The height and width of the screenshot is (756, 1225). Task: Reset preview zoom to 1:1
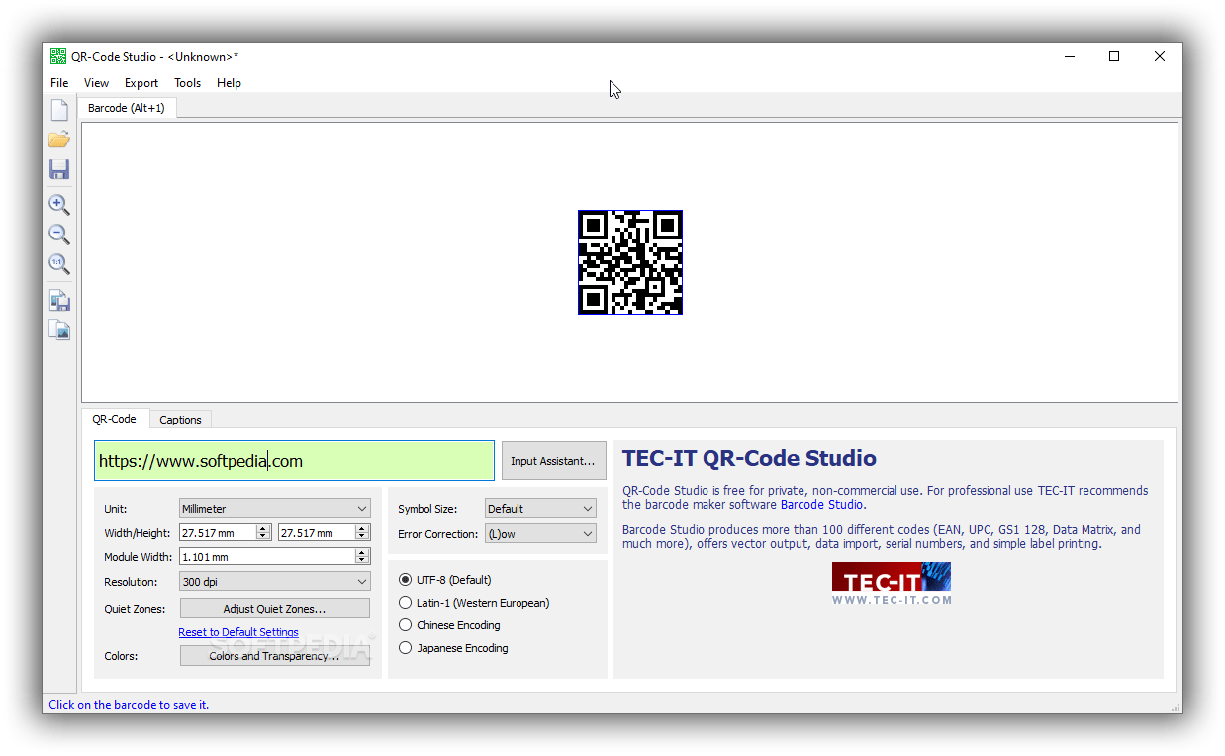[x=59, y=264]
